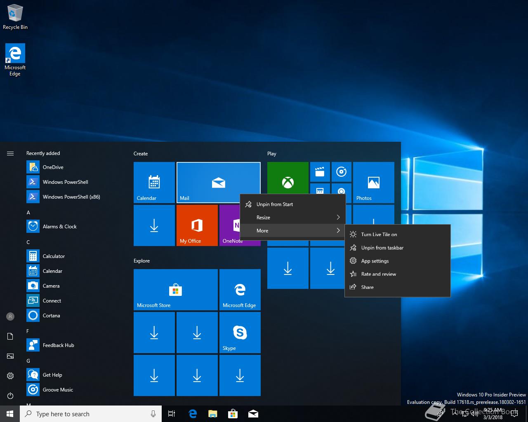Expand the Start menu hamburger button
528x422 pixels.
(10, 153)
